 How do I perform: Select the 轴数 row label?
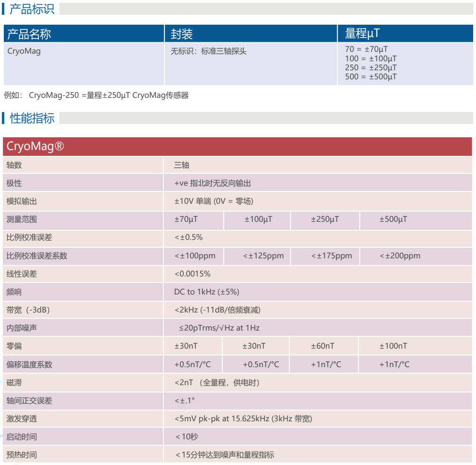pyautogui.click(x=14, y=165)
